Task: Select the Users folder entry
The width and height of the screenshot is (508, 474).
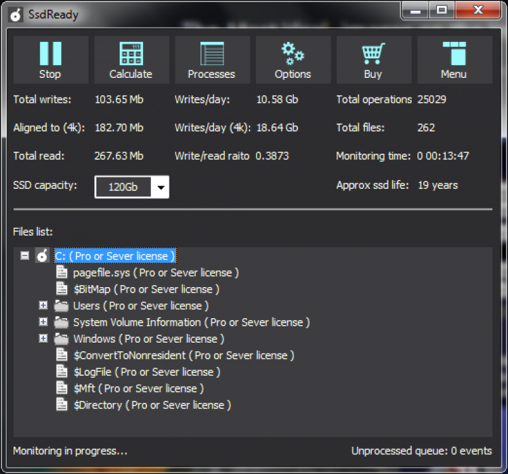Action: (x=141, y=306)
